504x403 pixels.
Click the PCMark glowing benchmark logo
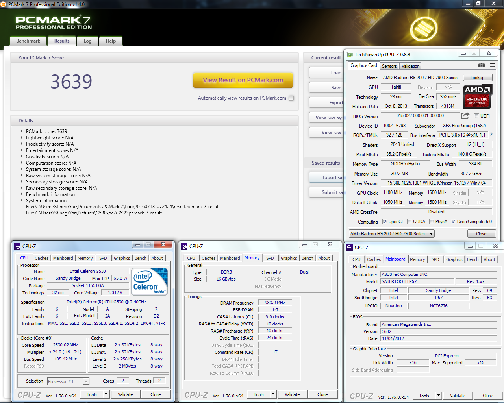click(x=424, y=29)
